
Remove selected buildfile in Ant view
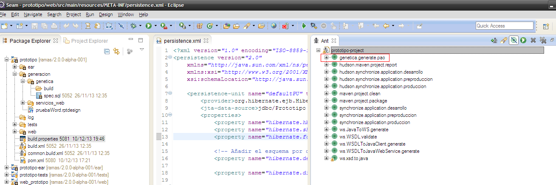pos(533,41)
